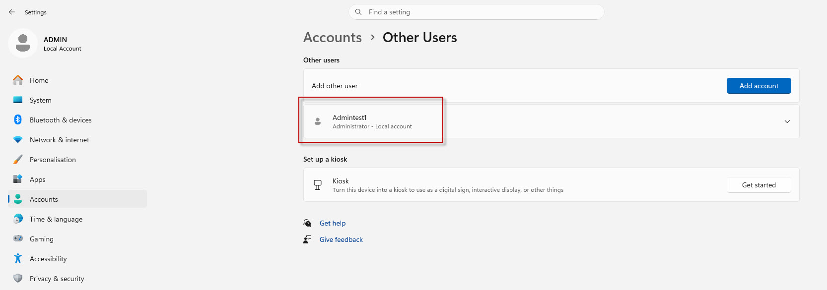Click the Time & language globe icon

18,219
